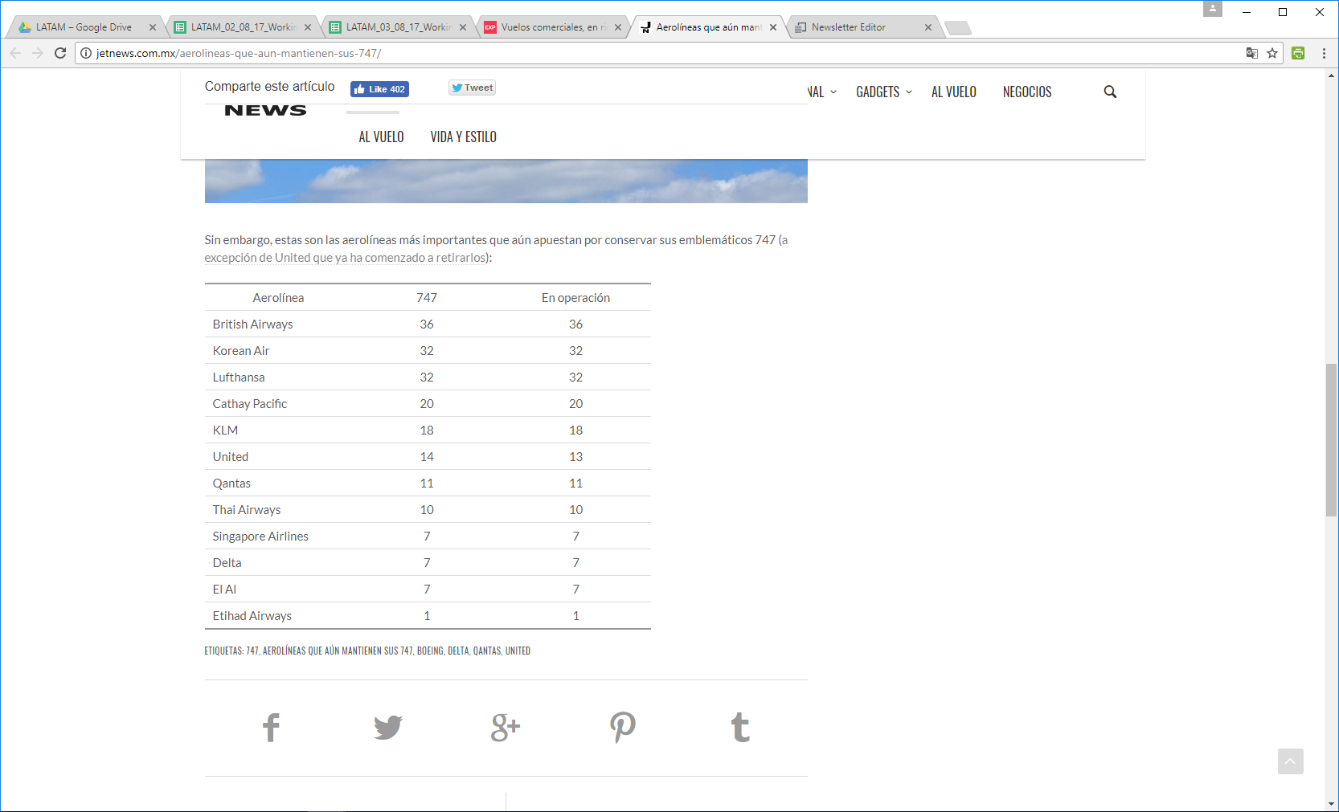This screenshot has height=812, width=1339.
Task: Share article via Facebook icon
Action: click(x=271, y=728)
